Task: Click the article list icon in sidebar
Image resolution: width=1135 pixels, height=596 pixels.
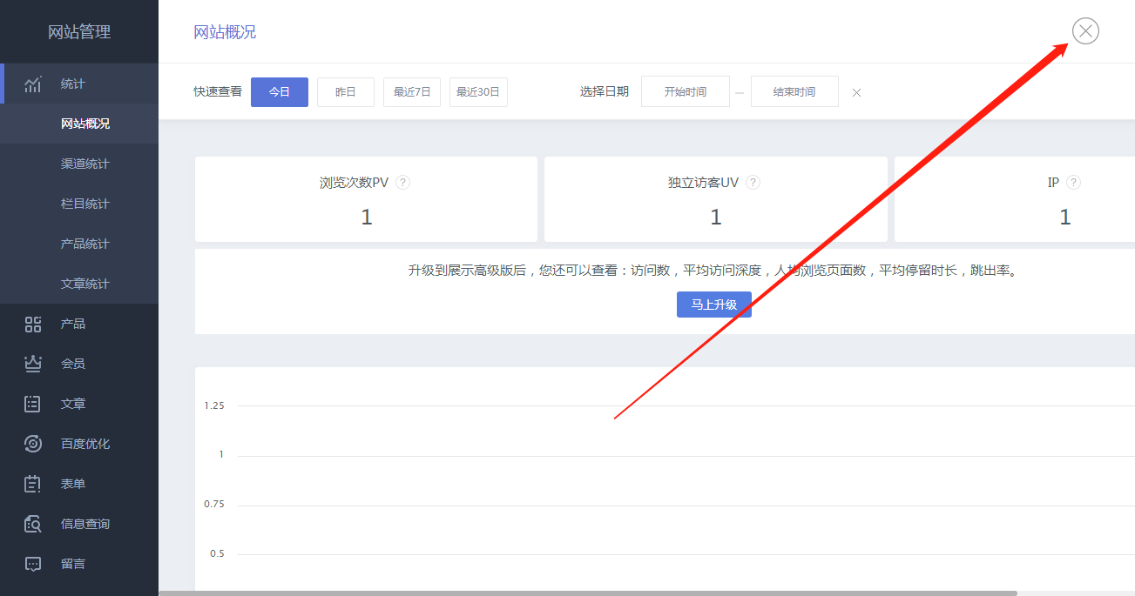Action: [x=33, y=404]
